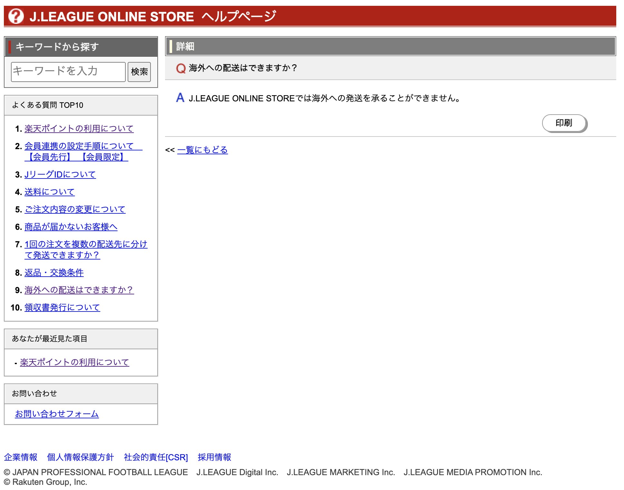Screen dimensions: 624x490
Task: Open お問い合わせフォーム contact link
Action: coord(57,414)
